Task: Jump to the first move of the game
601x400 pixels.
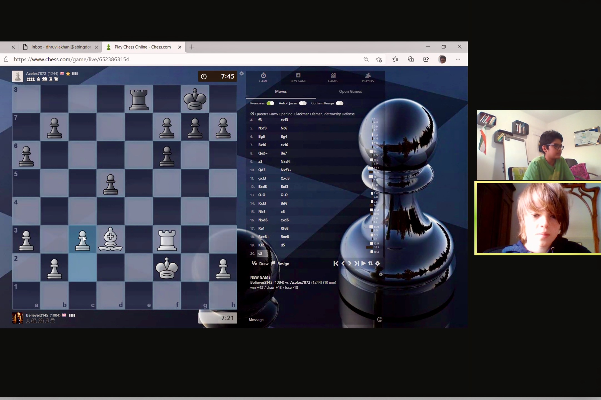Action: tap(336, 263)
